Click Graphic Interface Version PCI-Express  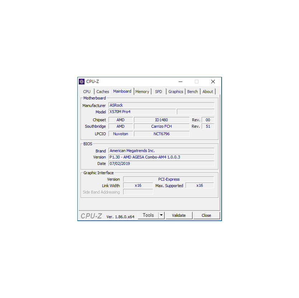point(169,179)
